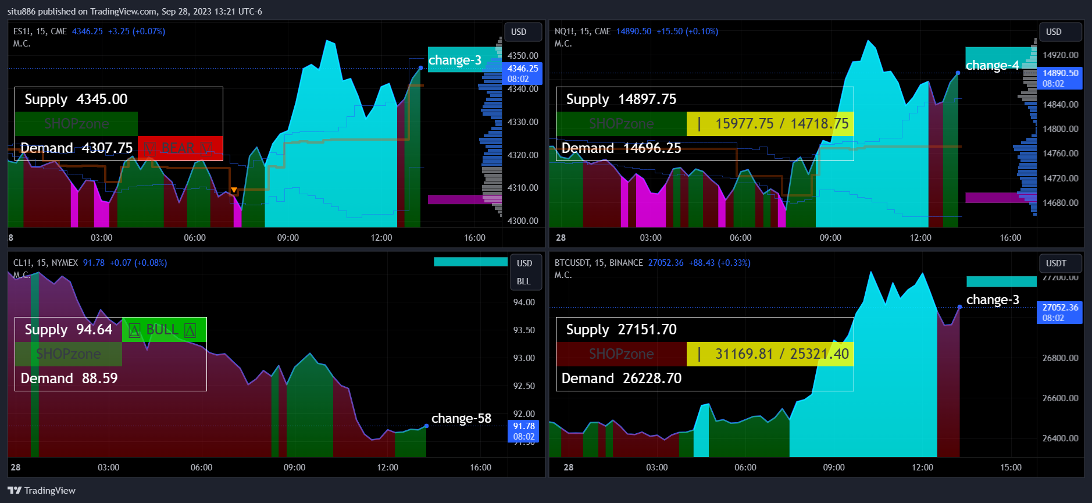The image size is (1092, 503).
Task: Click the Demand 14696.25 text
Action: point(621,148)
